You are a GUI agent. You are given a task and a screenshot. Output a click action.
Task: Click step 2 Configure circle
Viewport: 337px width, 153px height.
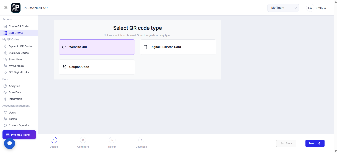[83, 140]
